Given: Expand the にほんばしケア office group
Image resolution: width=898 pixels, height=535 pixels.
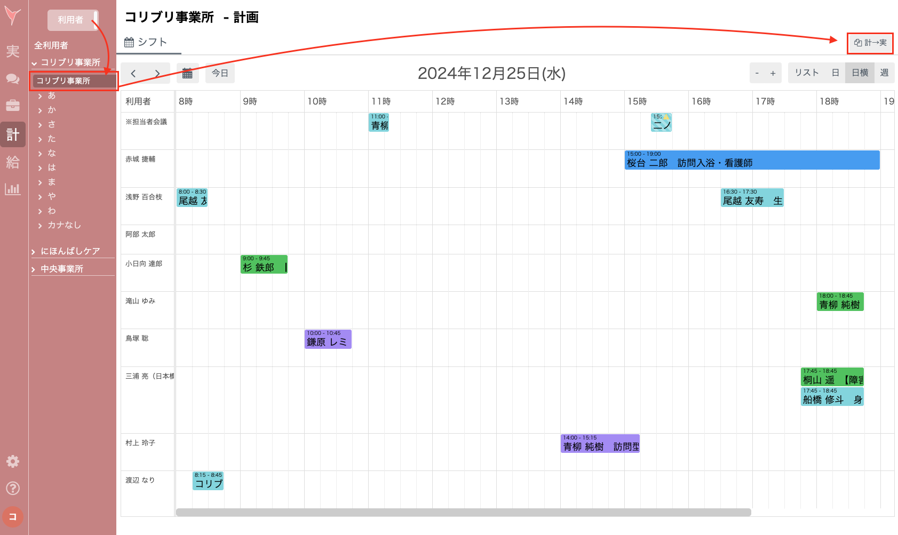Looking at the screenshot, I should (x=70, y=251).
